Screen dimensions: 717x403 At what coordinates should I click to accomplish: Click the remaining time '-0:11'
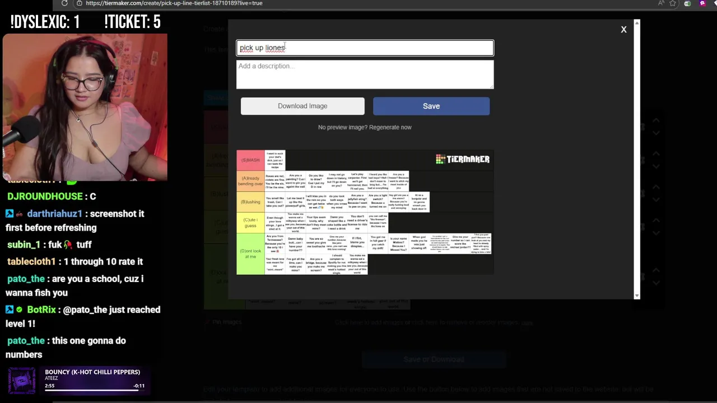click(139, 386)
